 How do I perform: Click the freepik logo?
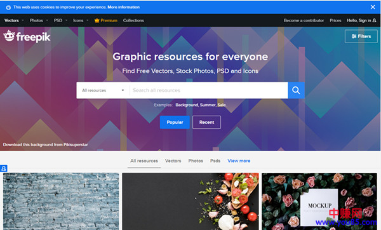pos(27,36)
